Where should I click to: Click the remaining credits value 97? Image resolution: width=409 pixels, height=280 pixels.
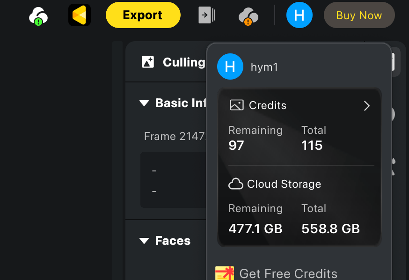tap(236, 146)
